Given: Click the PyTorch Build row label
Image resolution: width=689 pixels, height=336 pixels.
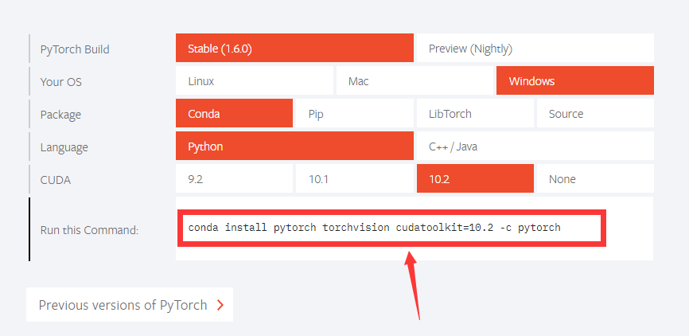Looking at the screenshot, I should click(75, 49).
